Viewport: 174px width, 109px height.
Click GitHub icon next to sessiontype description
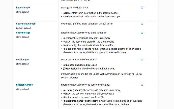pyautogui.click(x=142, y=60)
